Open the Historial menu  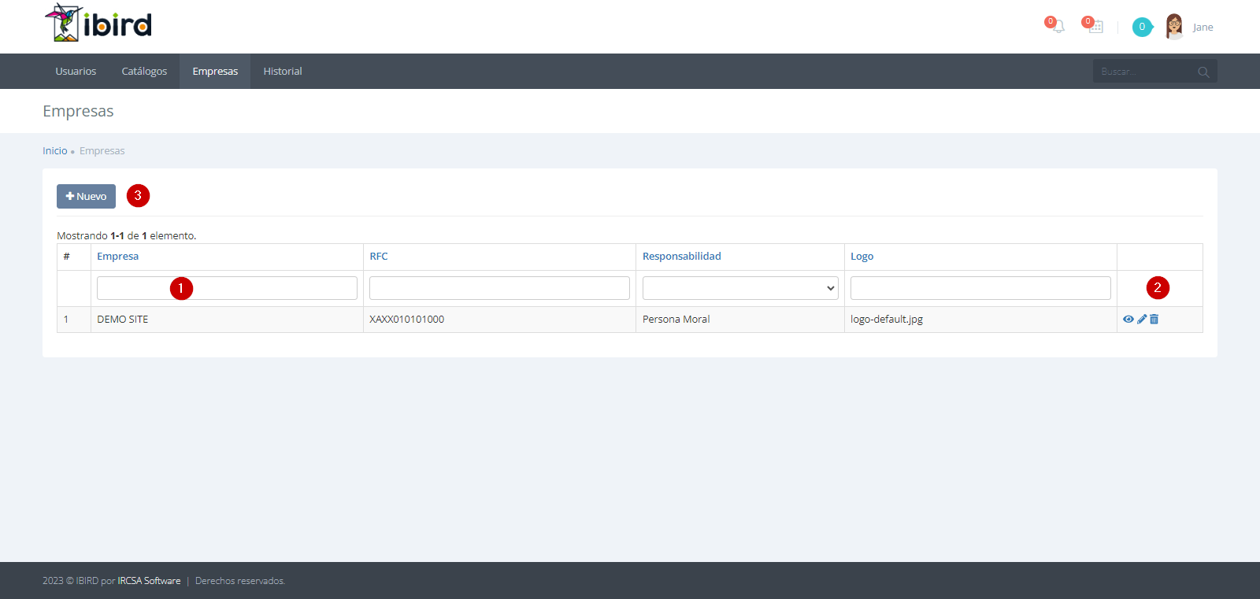click(x=283, y=72)
